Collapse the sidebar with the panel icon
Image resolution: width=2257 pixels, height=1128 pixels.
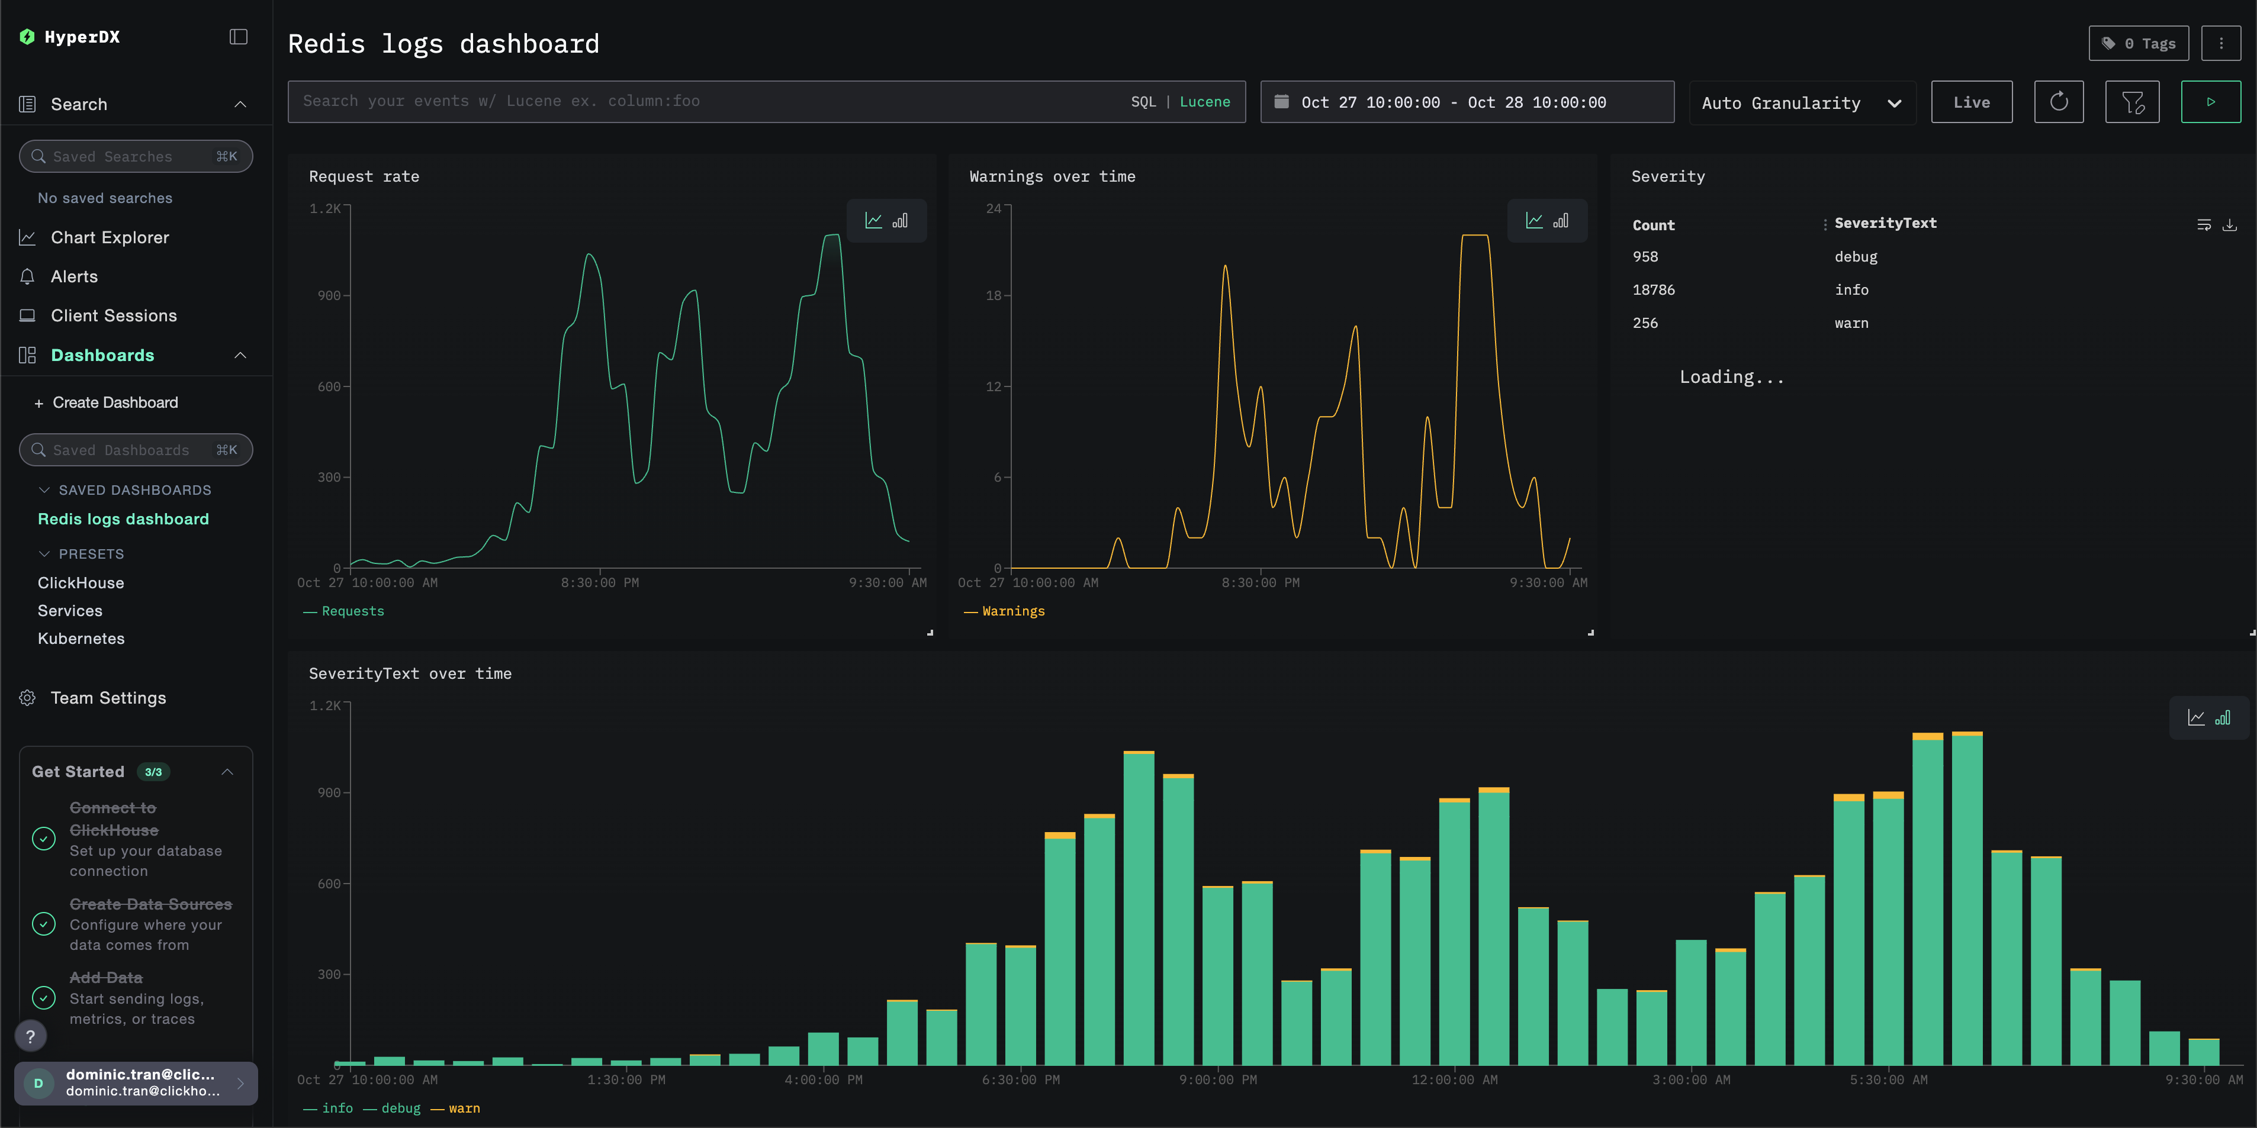(237, 36)
